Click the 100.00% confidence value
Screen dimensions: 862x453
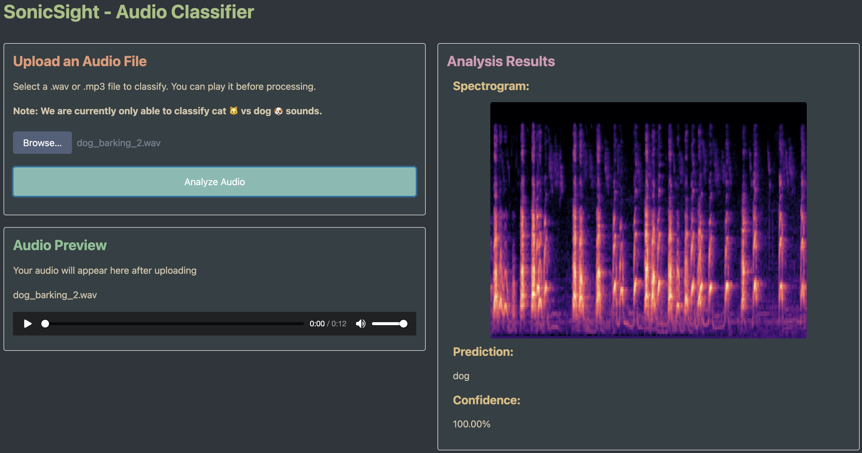coord(471,424)
